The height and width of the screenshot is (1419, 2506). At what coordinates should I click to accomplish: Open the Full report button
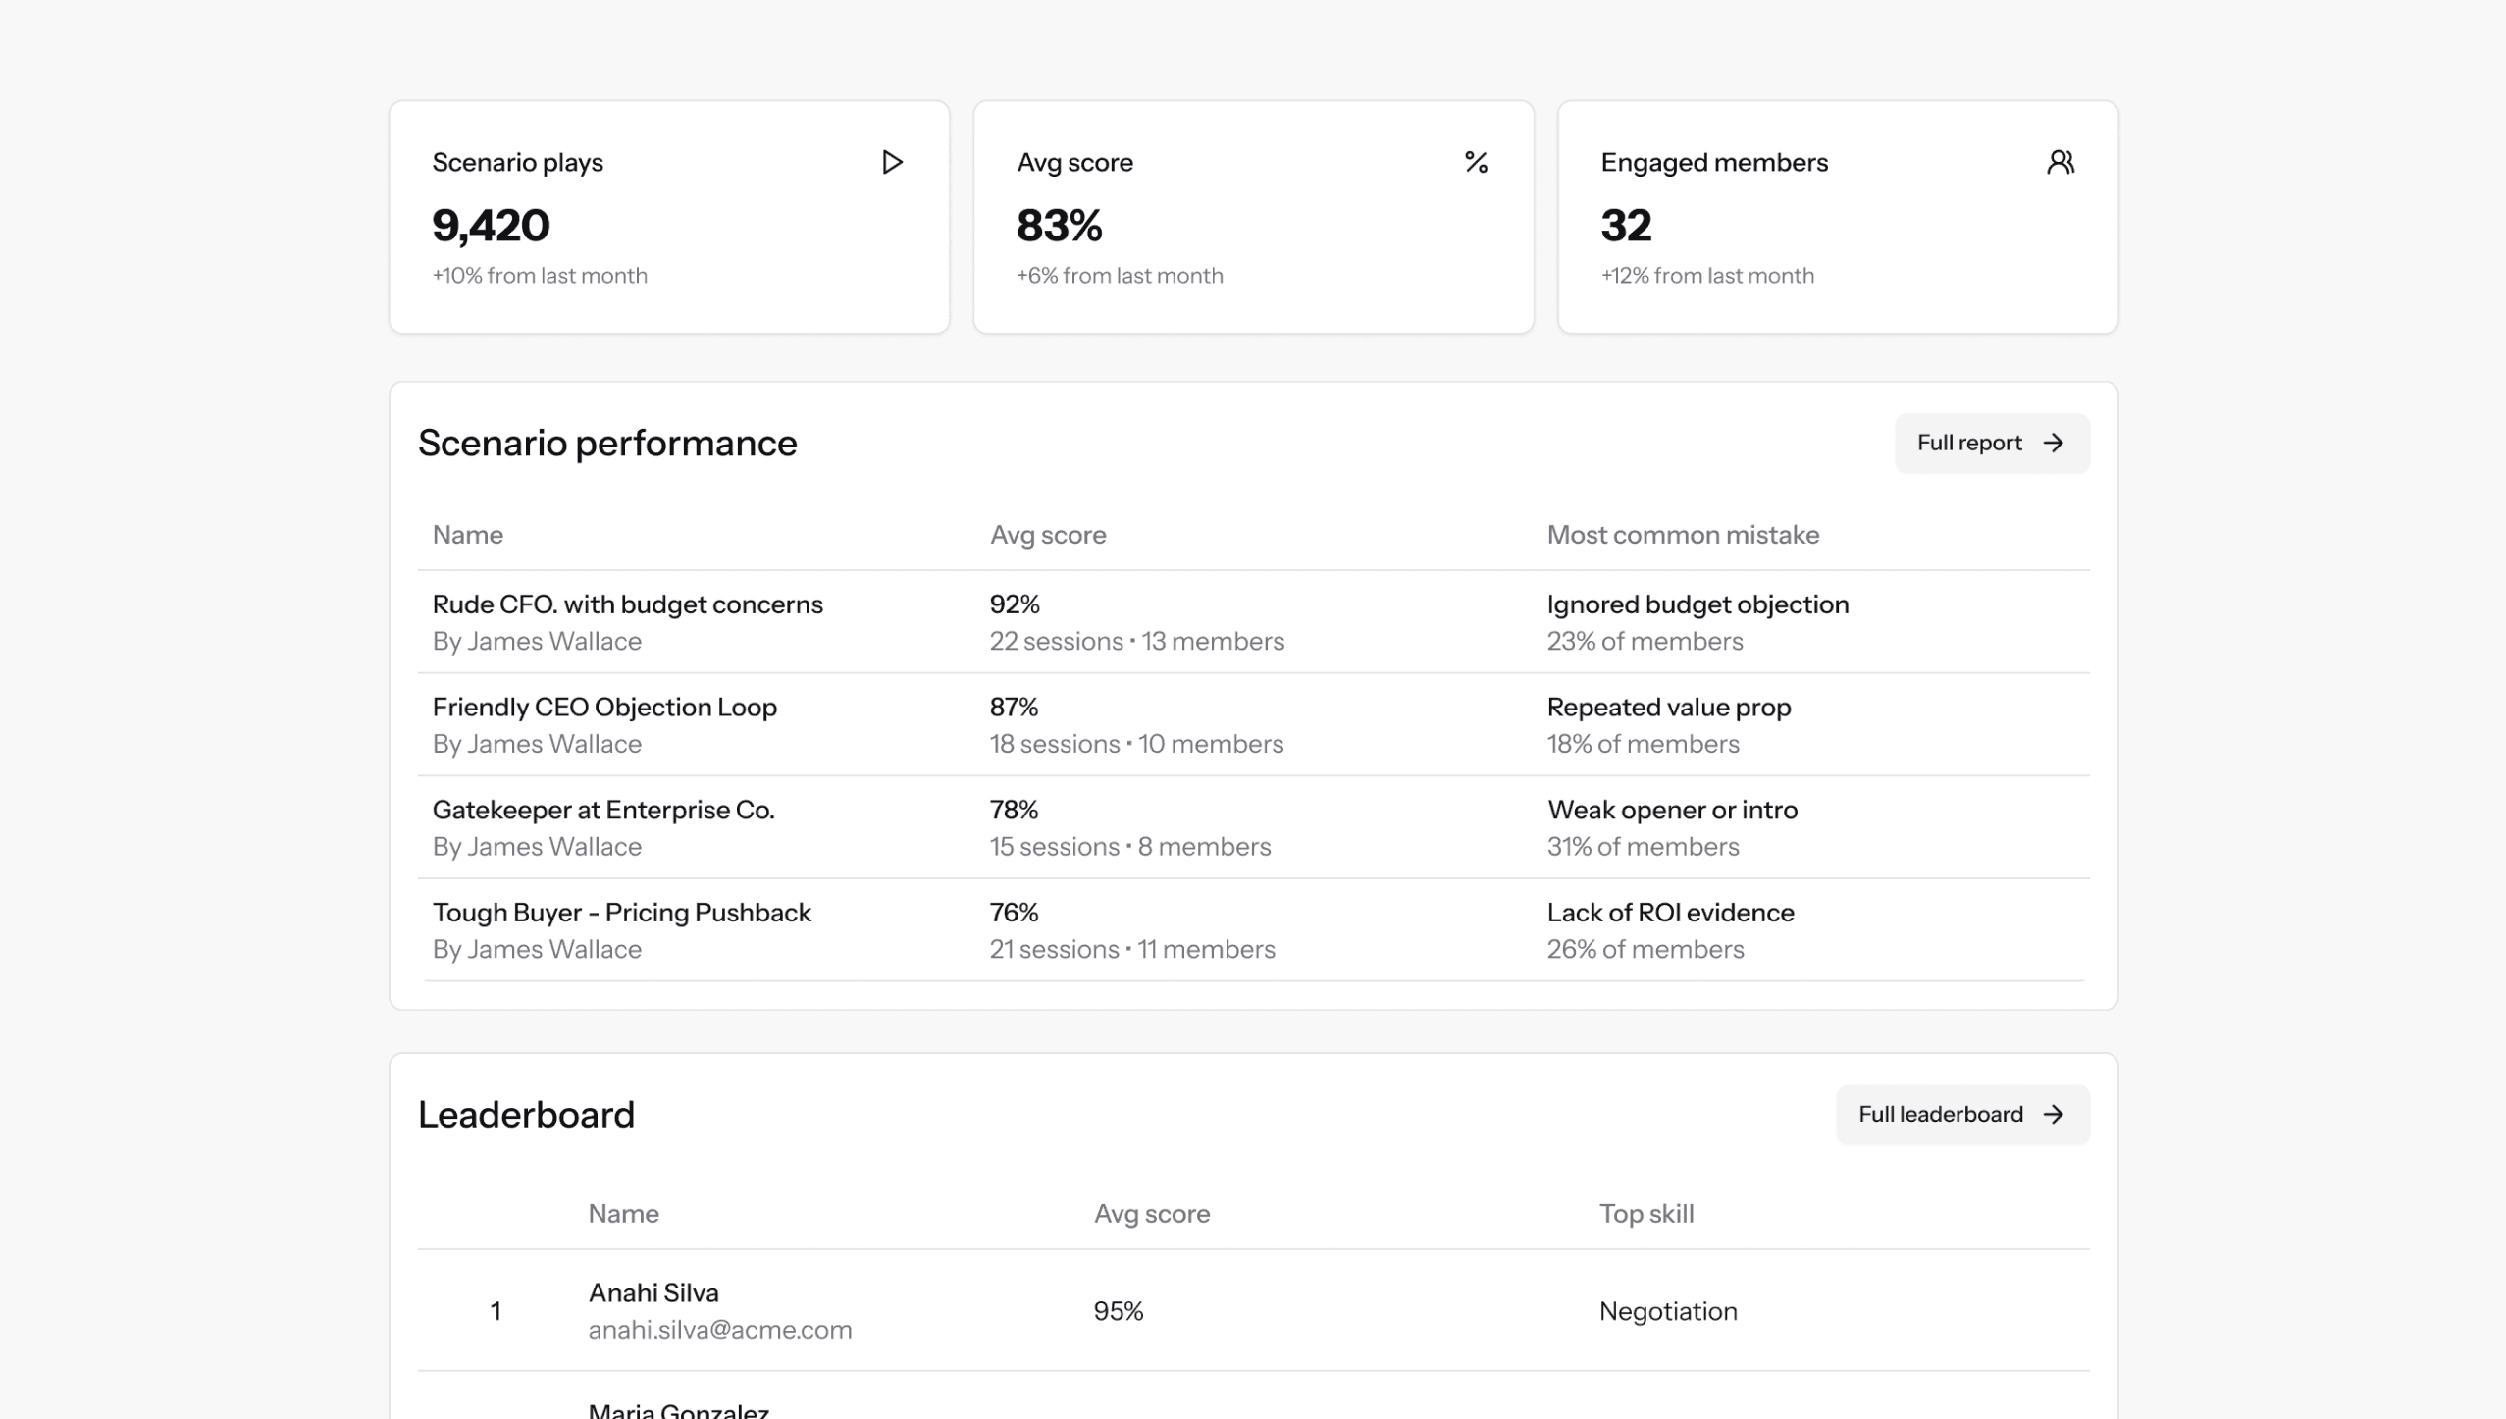pyautogui.click(x=1991, y=444)
